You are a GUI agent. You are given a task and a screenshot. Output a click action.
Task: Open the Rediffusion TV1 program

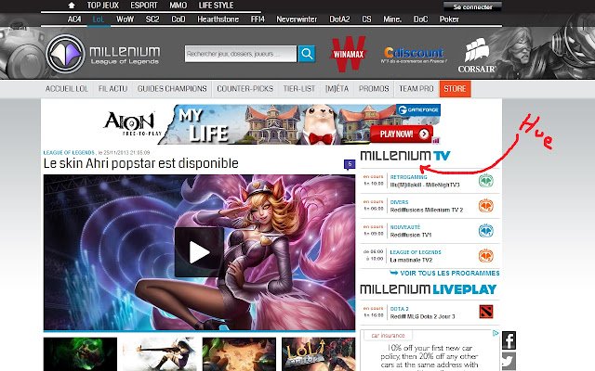(x=411, y=235)
